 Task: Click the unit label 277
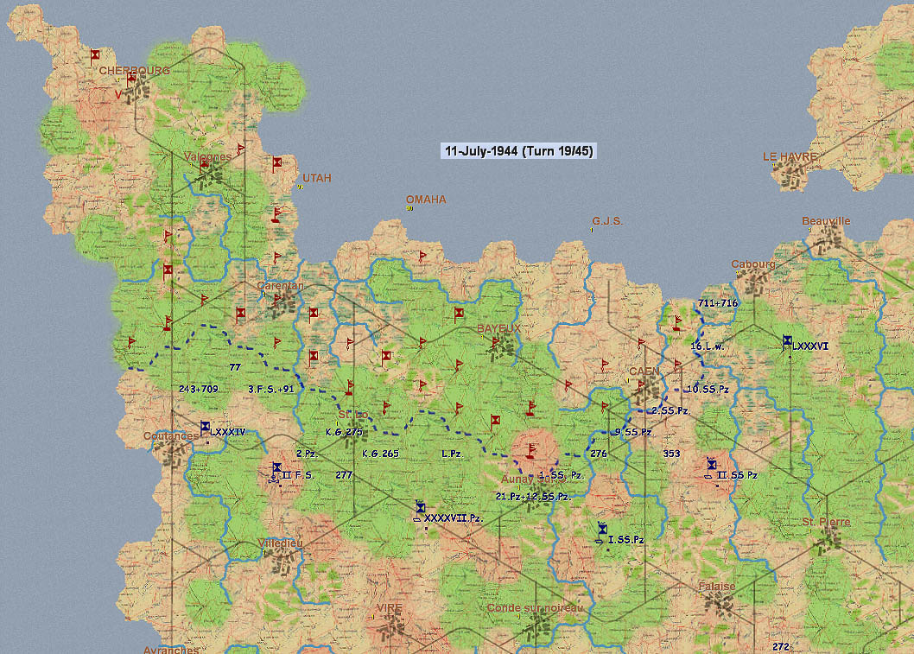pos(344,475)
